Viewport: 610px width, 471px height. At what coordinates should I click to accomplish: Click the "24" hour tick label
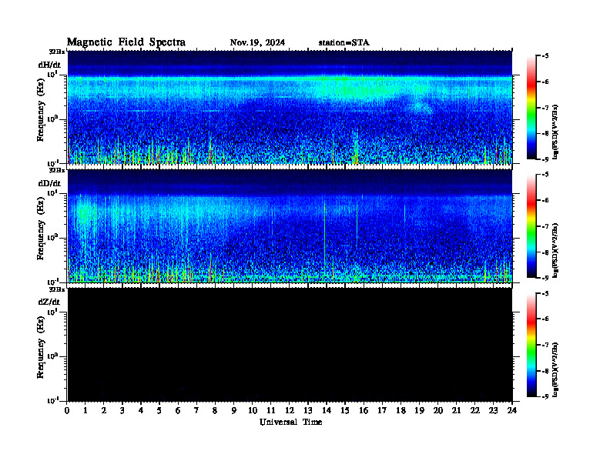pos(512,410)
